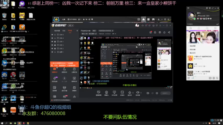Open microphone options dropdown arrow
Screen dimensions: 223x125
(x=133, y=93)
